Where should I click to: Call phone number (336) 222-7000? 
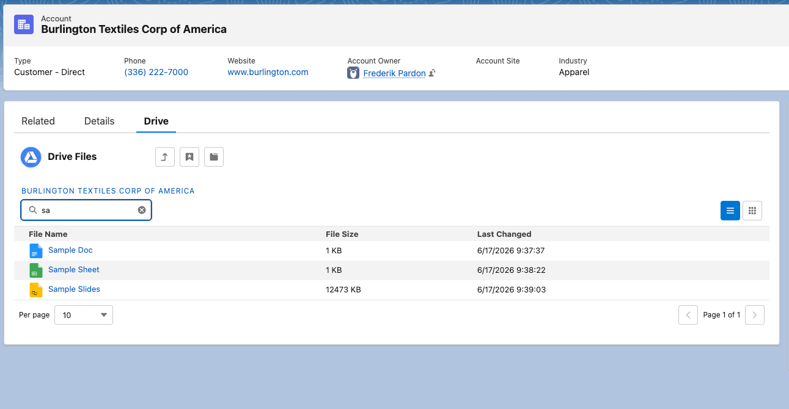(156, 72)
